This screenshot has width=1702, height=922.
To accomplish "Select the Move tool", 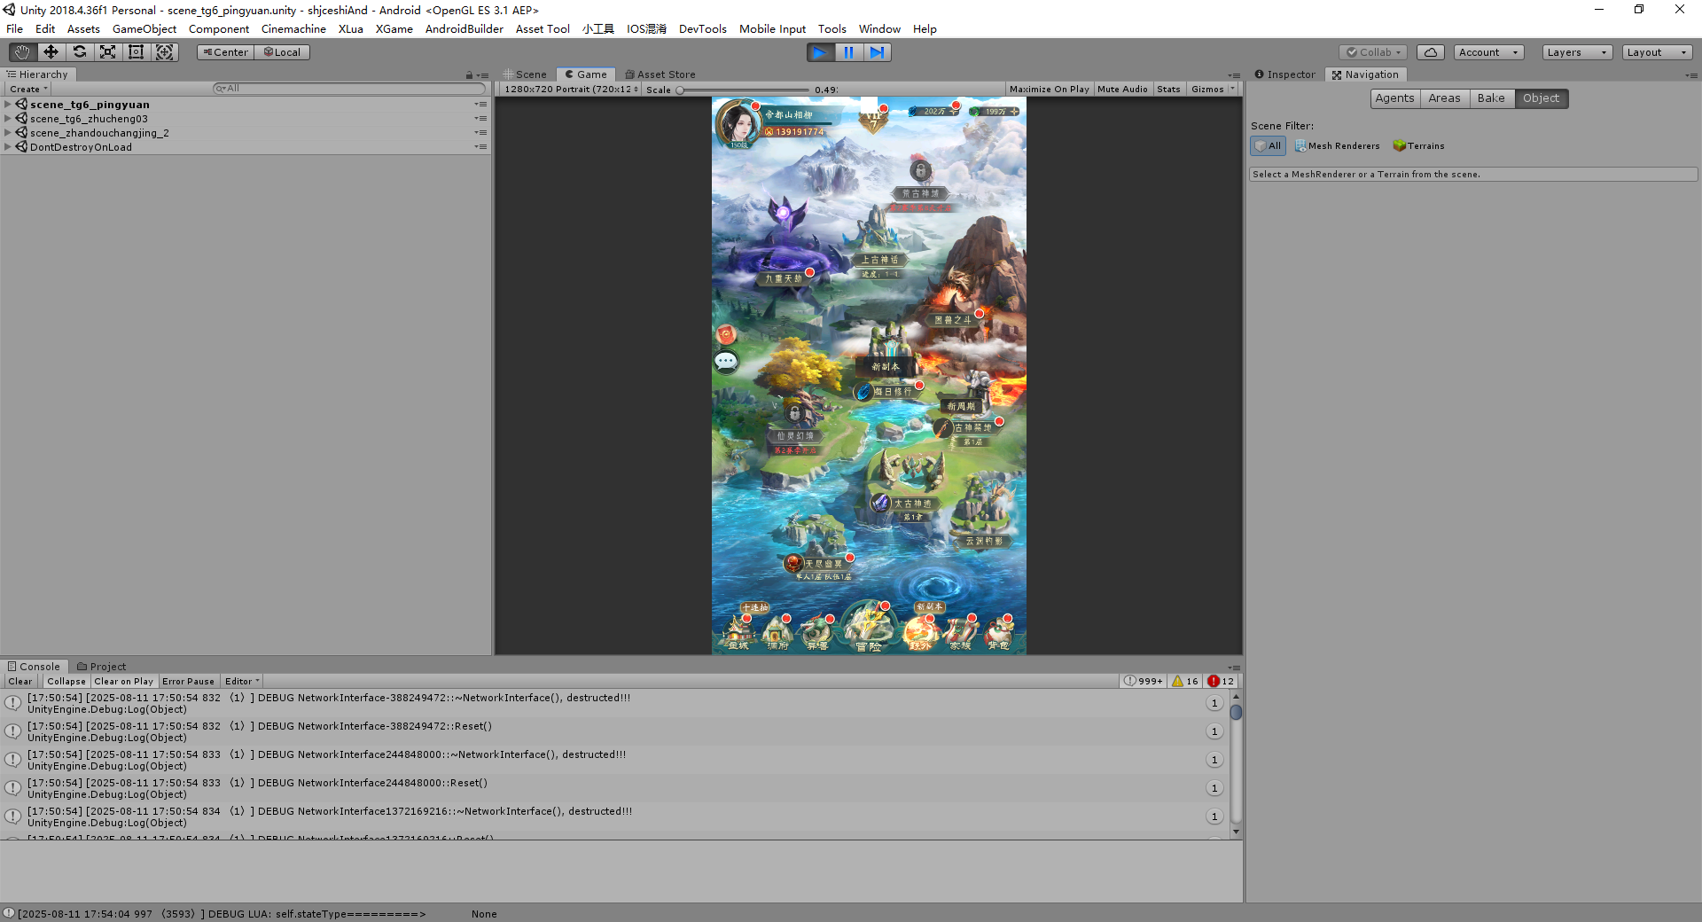I will point(51,52).
